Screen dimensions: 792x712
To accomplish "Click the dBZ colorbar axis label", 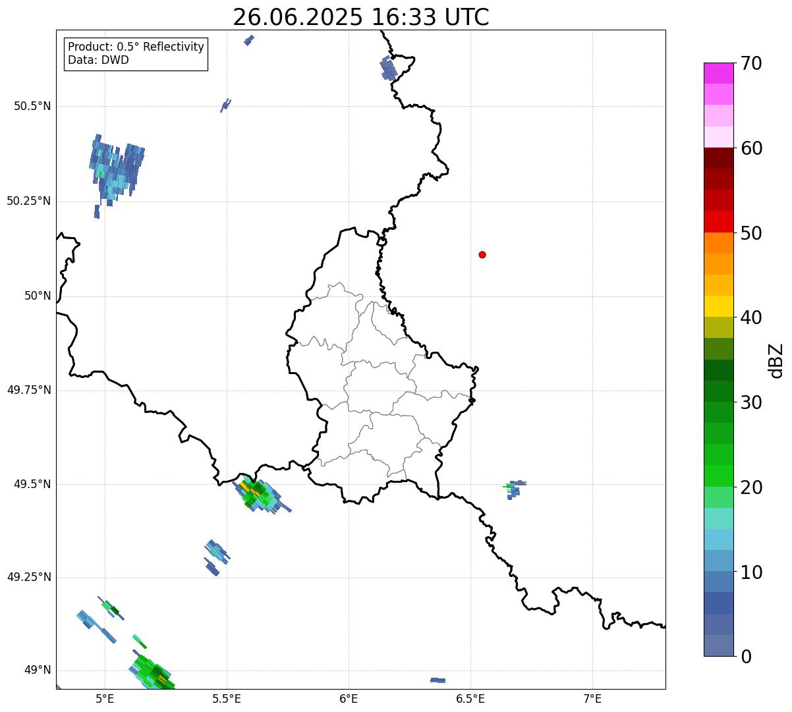I will coord(777,360).
